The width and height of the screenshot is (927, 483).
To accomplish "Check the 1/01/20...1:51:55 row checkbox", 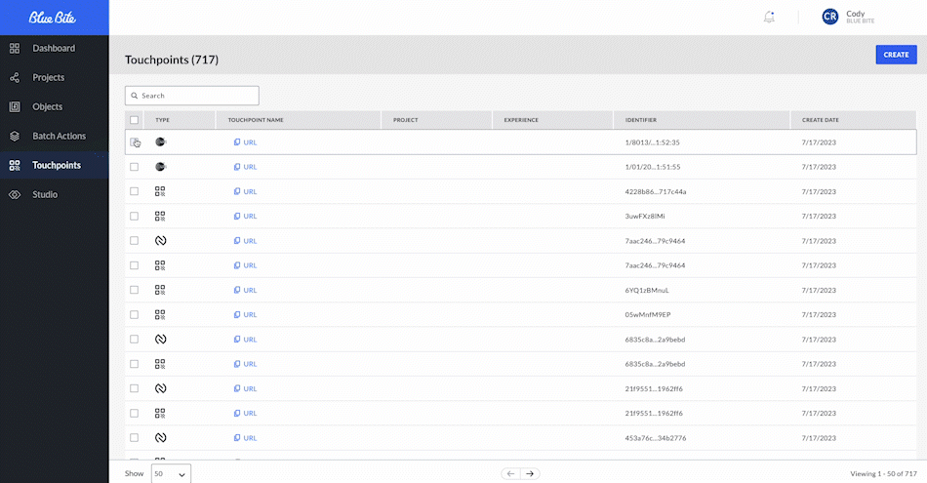I will click(135, 167).
